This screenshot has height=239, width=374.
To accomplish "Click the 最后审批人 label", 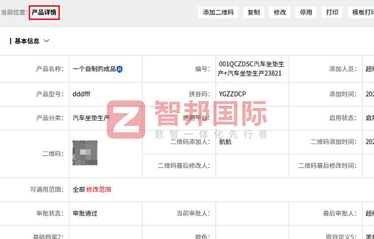I will [x=340, y=213].
